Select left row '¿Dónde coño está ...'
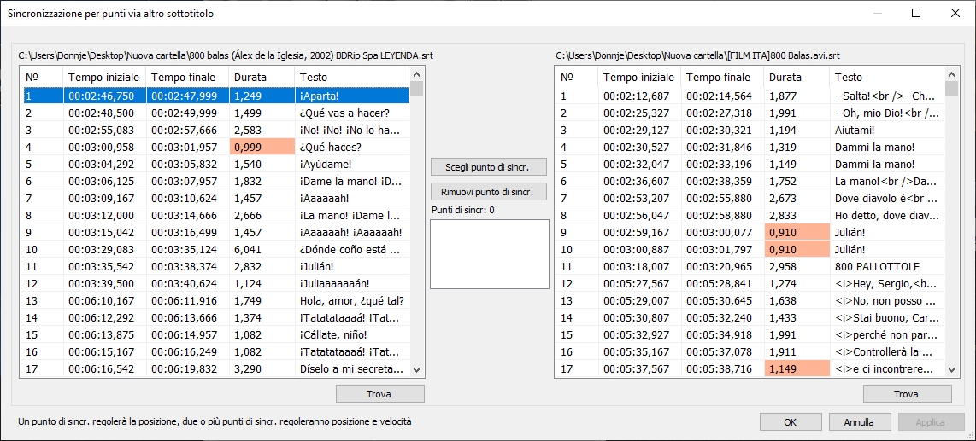Viewport: 976px width, 441px height. 215,250
